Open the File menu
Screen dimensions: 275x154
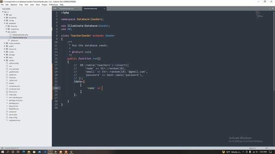tap(2, 5)
